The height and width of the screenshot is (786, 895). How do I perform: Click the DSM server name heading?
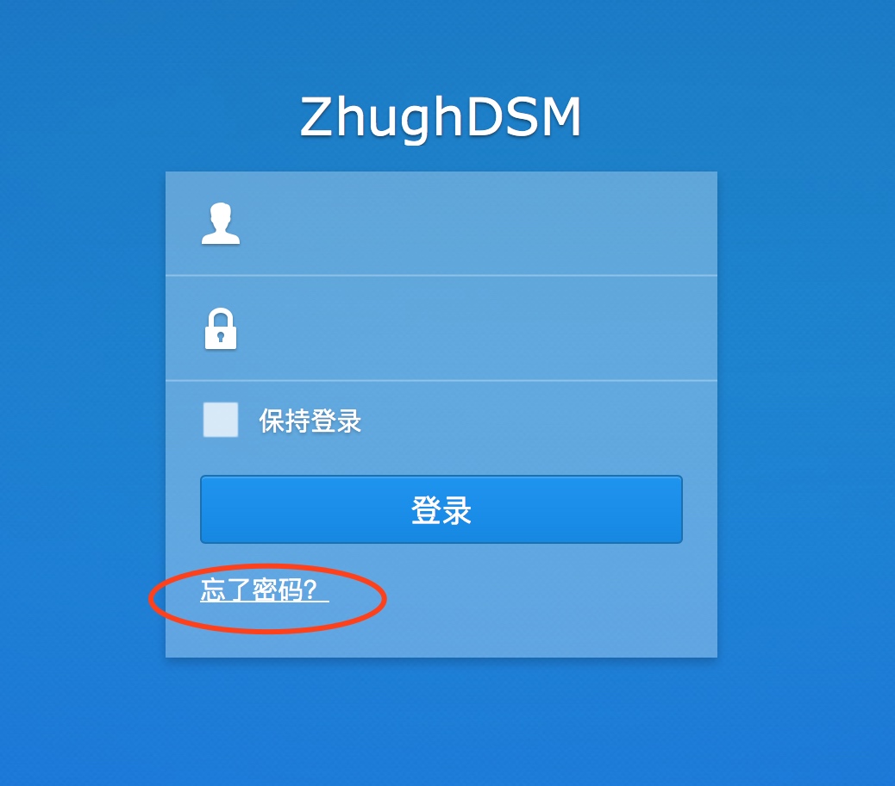(x=441, y=117)
